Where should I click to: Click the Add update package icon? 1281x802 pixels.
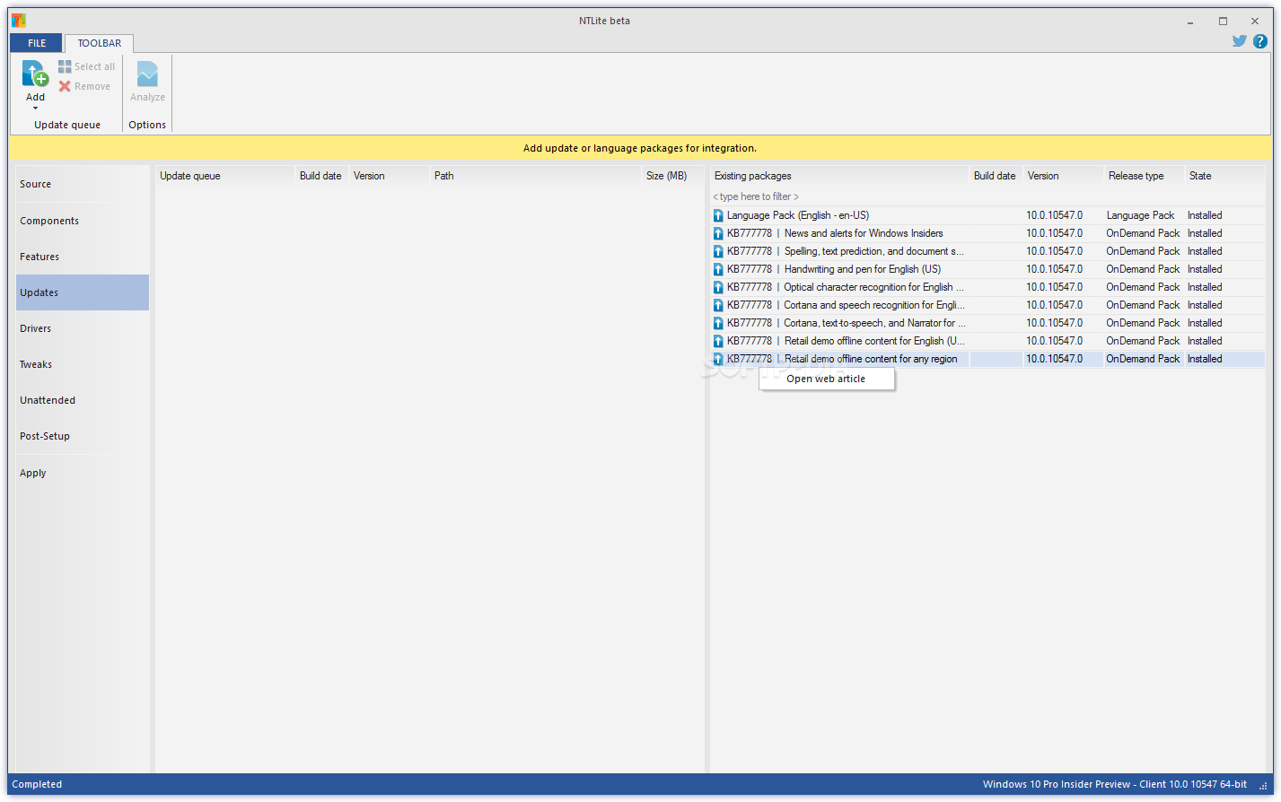tap(35, 74)
